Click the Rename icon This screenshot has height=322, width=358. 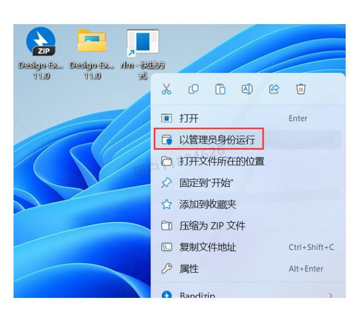247,89
